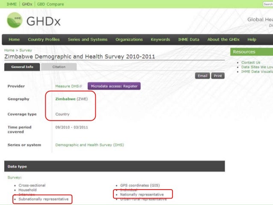
Task: Click the Subnationally representative list item
Action: (x=44, y=199)
